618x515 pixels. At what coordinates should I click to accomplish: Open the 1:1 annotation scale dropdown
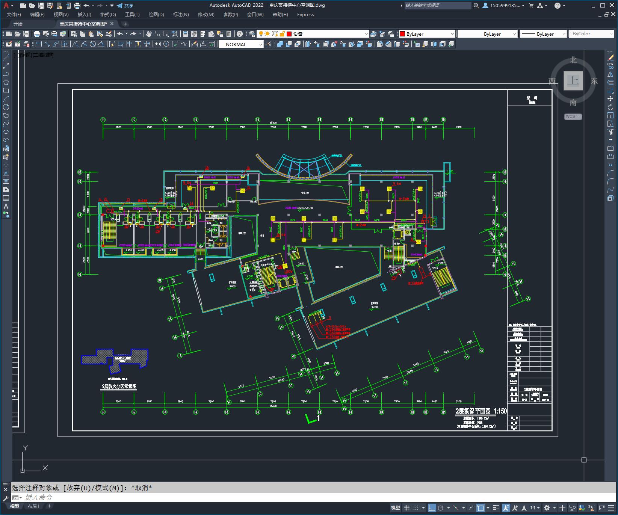pyautogui.click(x=535, y=508)
